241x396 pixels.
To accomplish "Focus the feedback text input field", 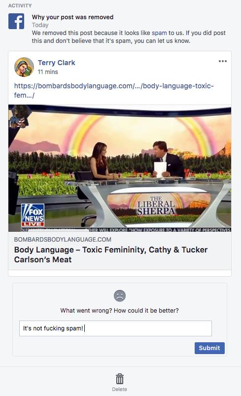I will 116,328.
